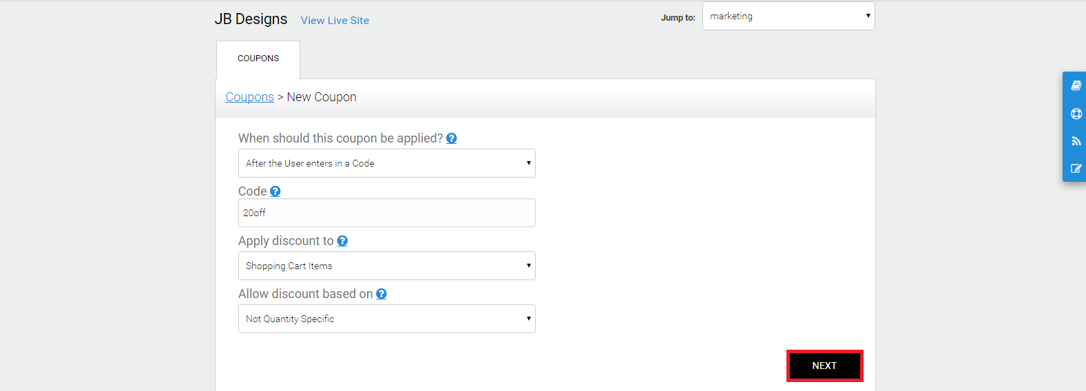Click the Coupons breadcrumb link
The width and height of the screenshot is (1086, 391).
249,97
